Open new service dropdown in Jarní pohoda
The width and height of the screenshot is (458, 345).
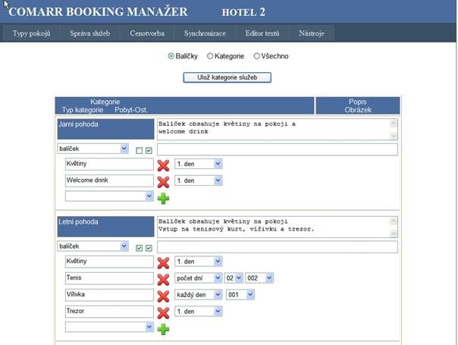tap(109, 196)
